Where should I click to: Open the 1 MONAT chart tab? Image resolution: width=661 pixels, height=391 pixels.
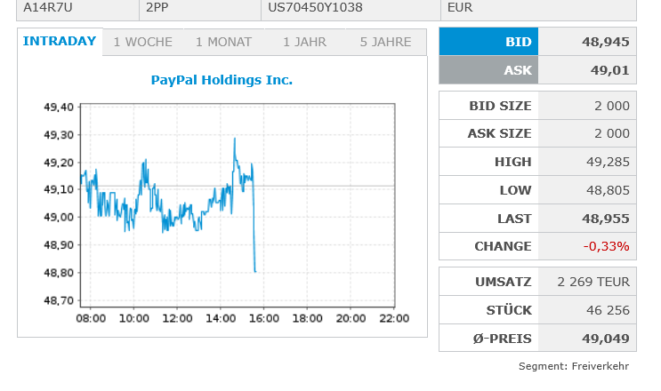pos(223,42)
